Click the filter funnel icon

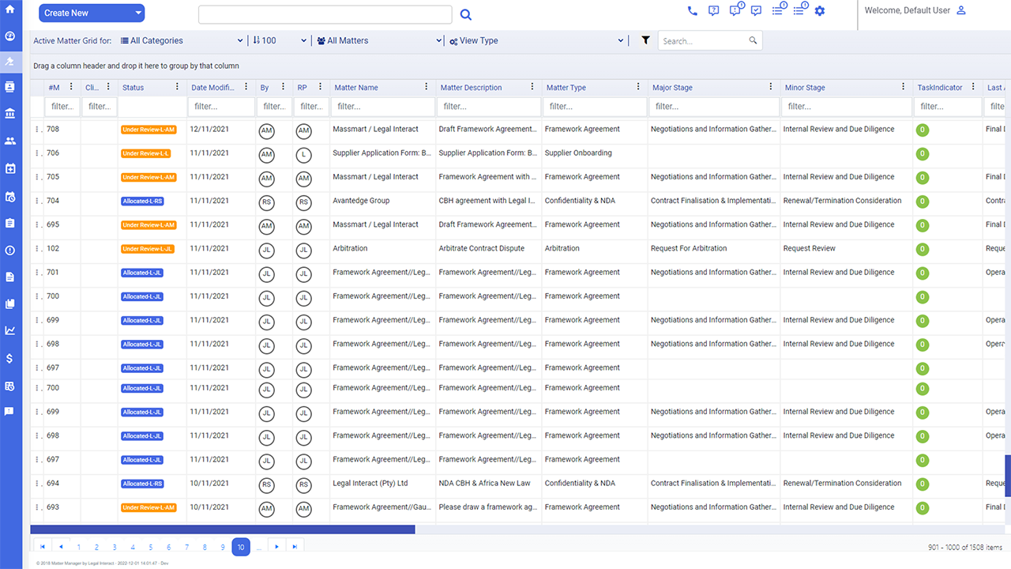tap(645, 40)
